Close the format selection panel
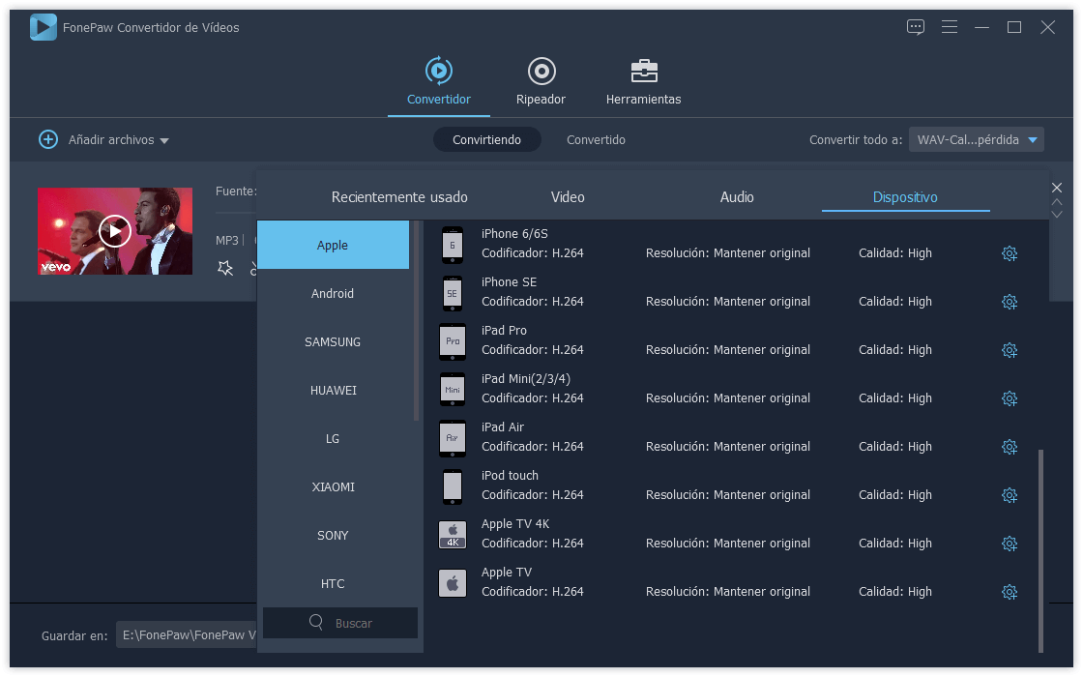The image size is (1083, 677). (x=1056, y=188)
